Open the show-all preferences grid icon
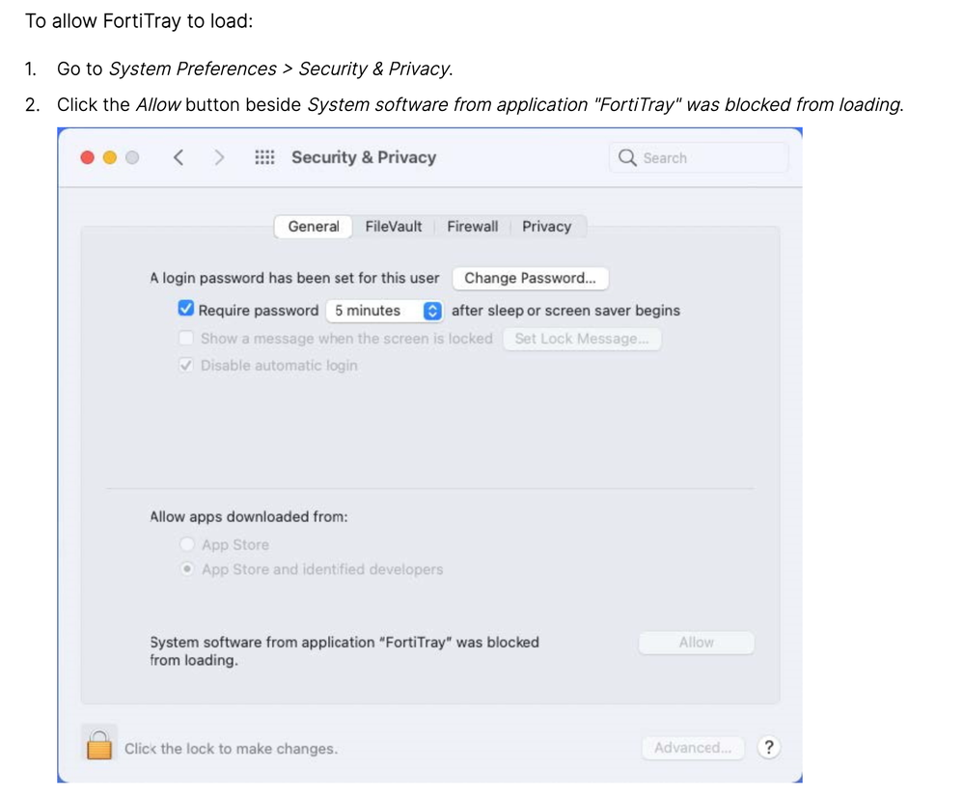Viewport: 964px width, 798px height. click(264, 157)
